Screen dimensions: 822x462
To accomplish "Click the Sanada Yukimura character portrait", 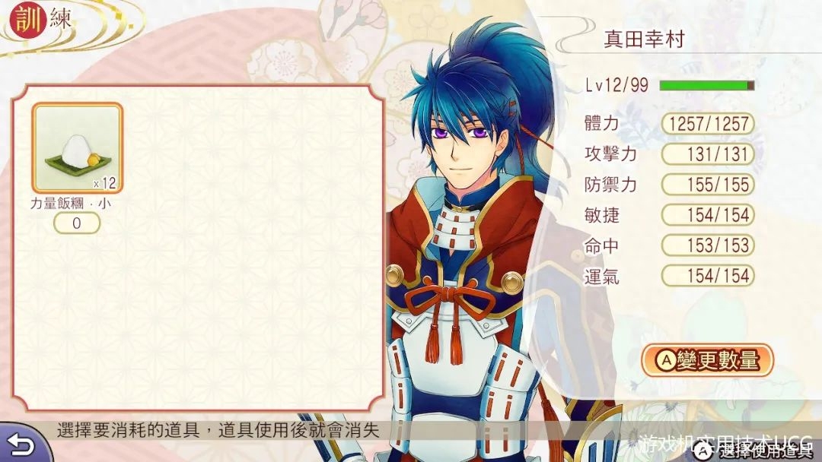I will (472, 241).
